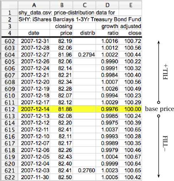Select row 622 header
174x181 pixels.
point(10,177)
